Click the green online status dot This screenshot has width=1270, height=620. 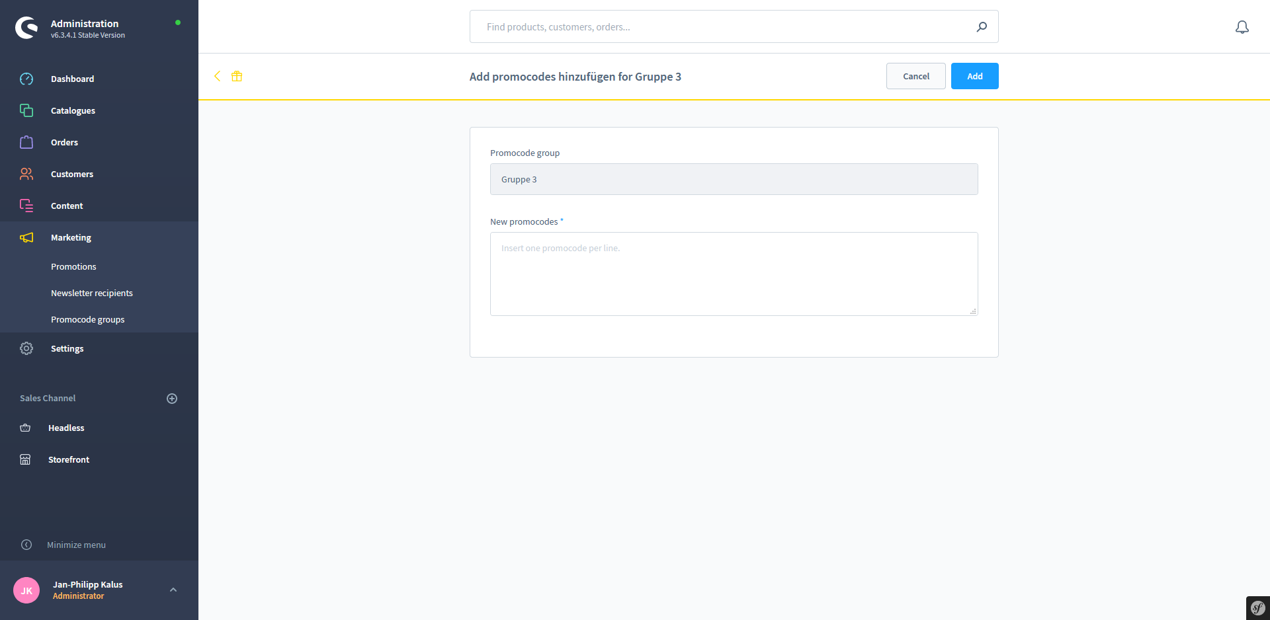(178, 22)
